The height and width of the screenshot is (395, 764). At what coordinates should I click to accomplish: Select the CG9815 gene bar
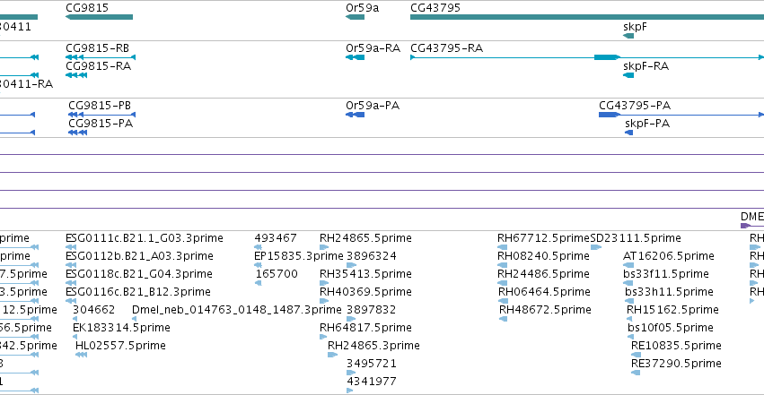100,17
